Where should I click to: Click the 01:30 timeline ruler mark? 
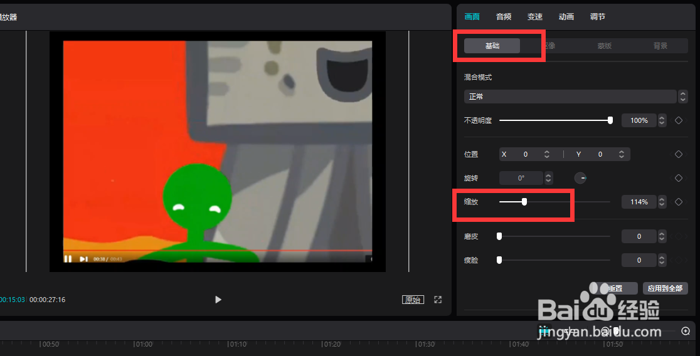pos(426,344)
